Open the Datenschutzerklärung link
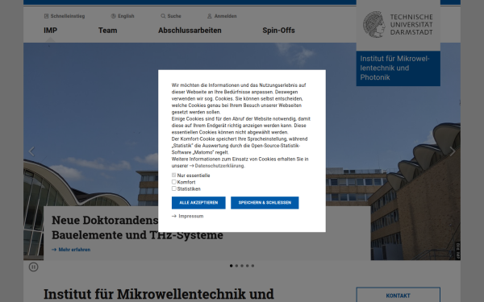The height and width of the screenshot is (302, 484). [217, 166]
